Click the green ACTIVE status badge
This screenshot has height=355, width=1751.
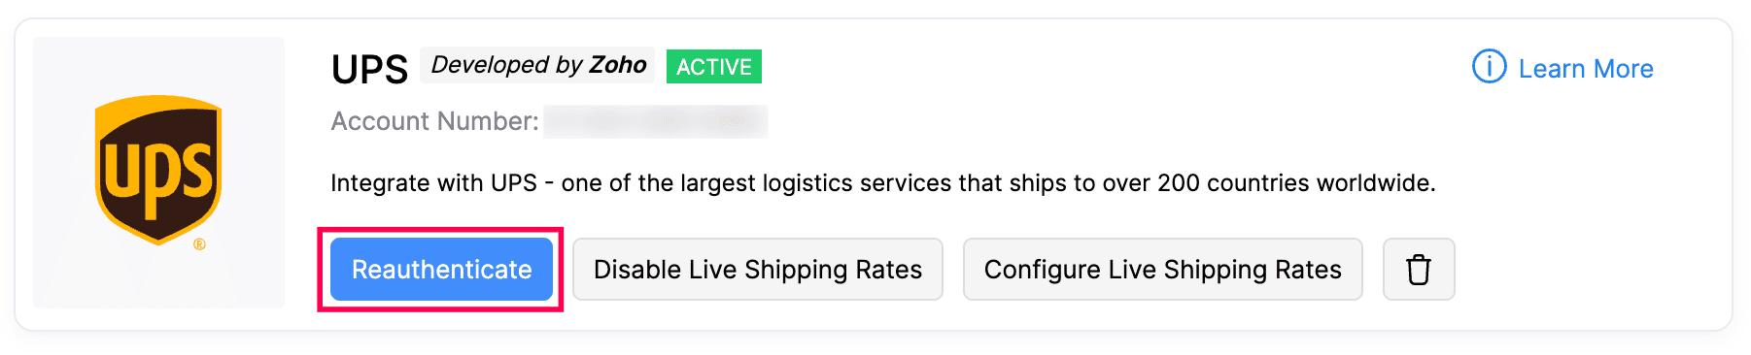tap(714, 67)
